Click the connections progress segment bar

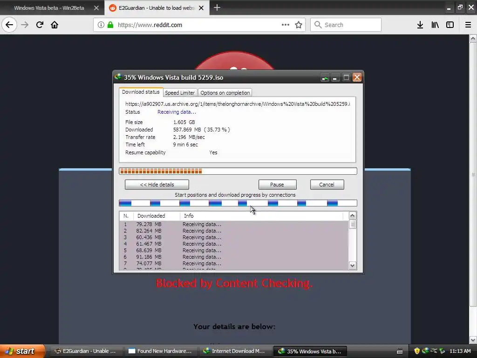point(238,203)
